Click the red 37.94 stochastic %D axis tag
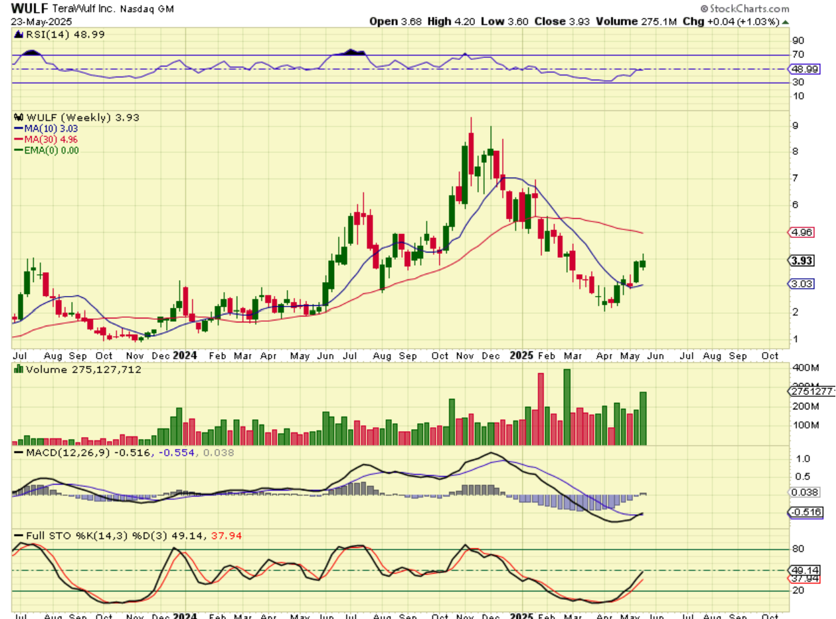This screenshot has width=836, height=619. [804, 579]
